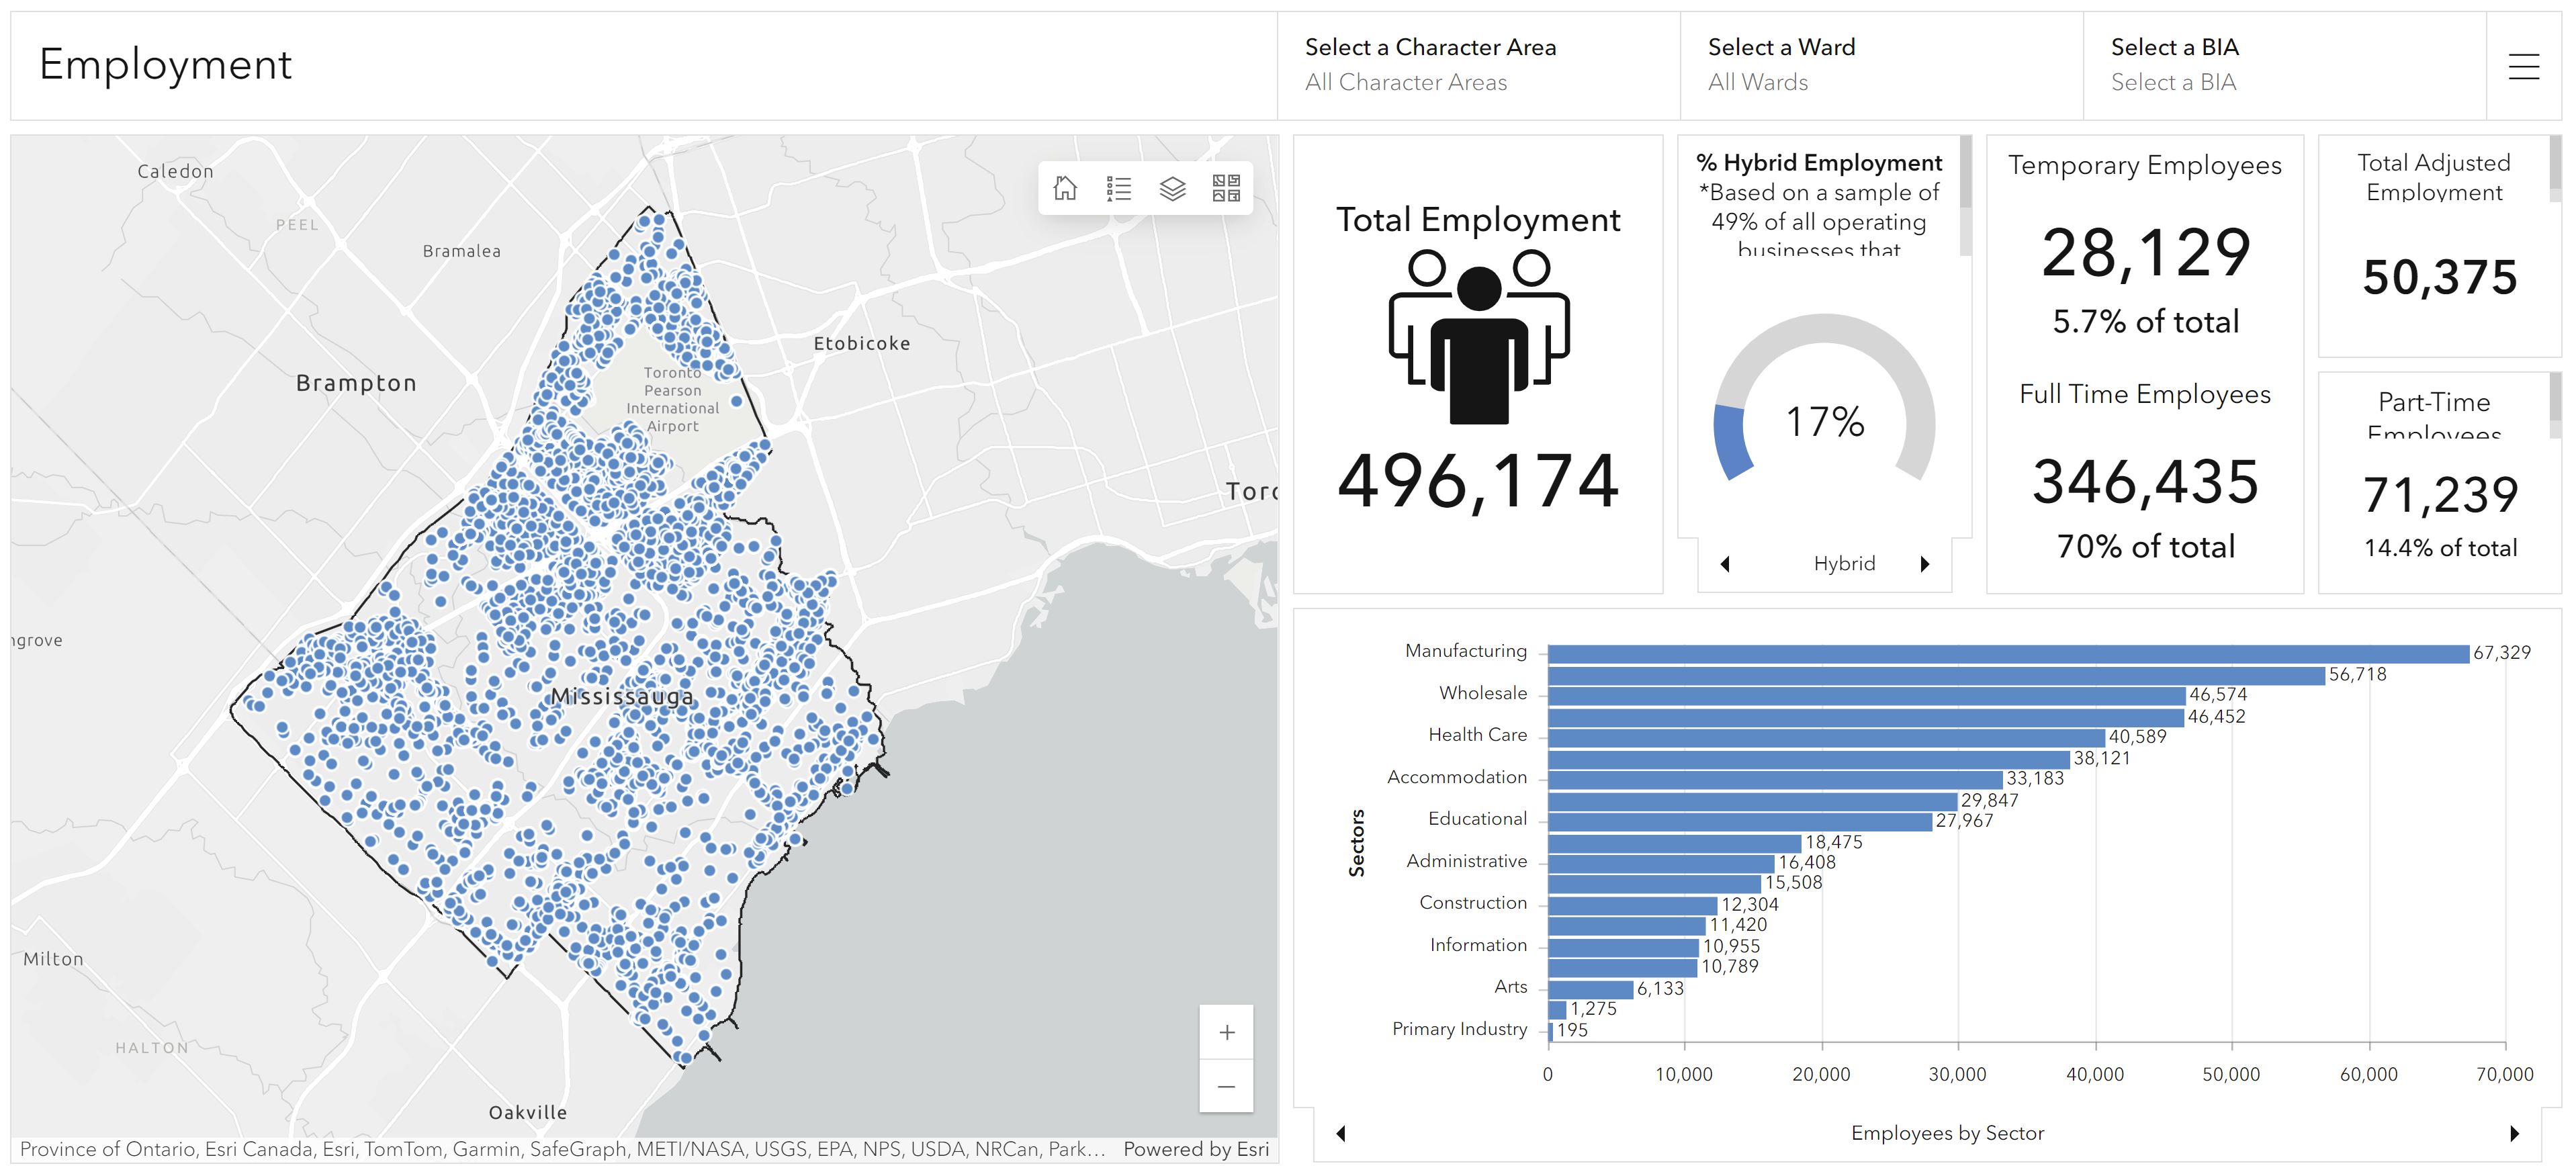The image size is (2576, 1176).
Task: Next chart after Employees by Sector
Action: 2514,1133
